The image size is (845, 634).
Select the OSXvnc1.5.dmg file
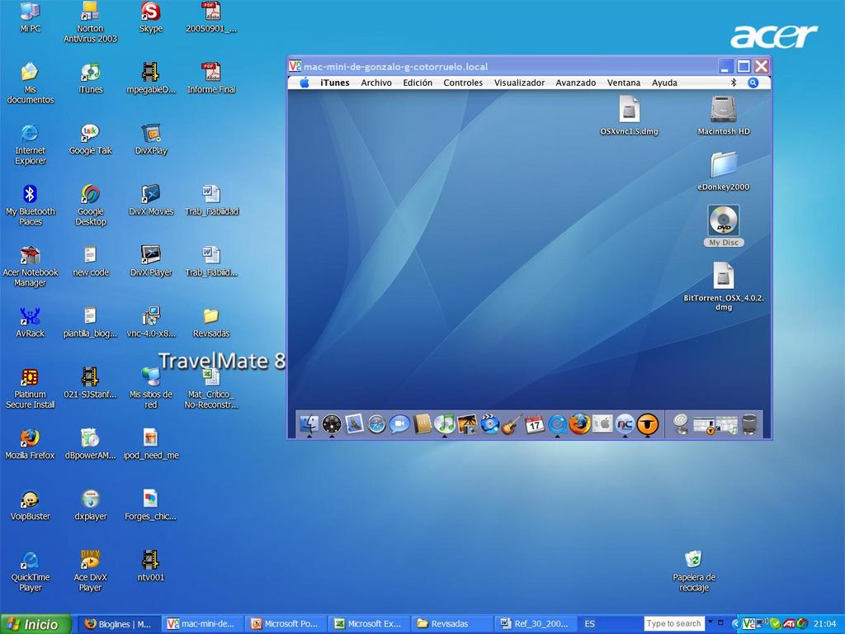coord(629,116)
